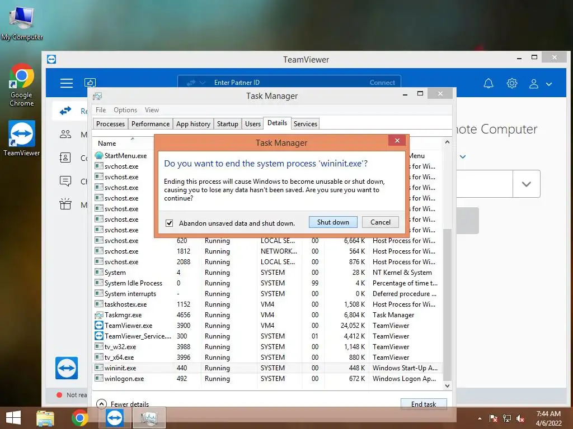The image size is (573, 429).
Task: Click Shut down in wininit dialog
Action: click(333, 222)
